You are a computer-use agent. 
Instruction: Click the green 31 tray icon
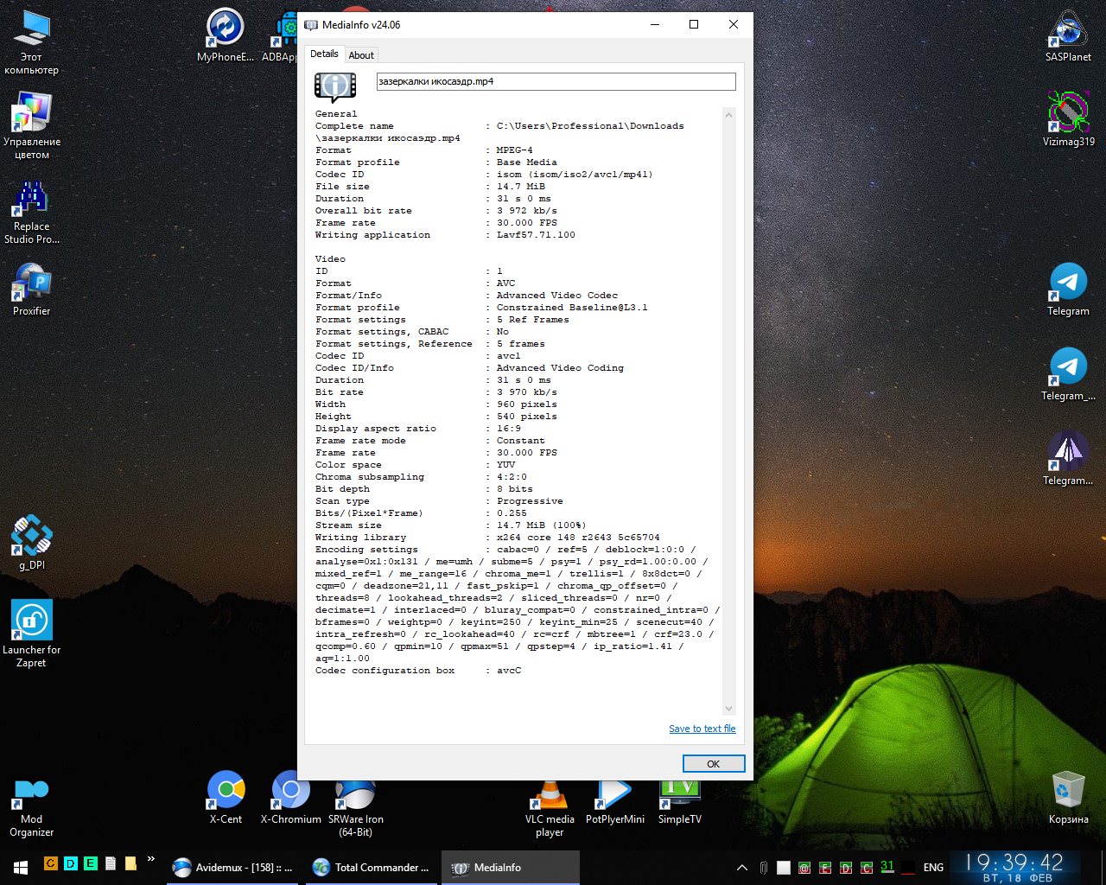887,867
